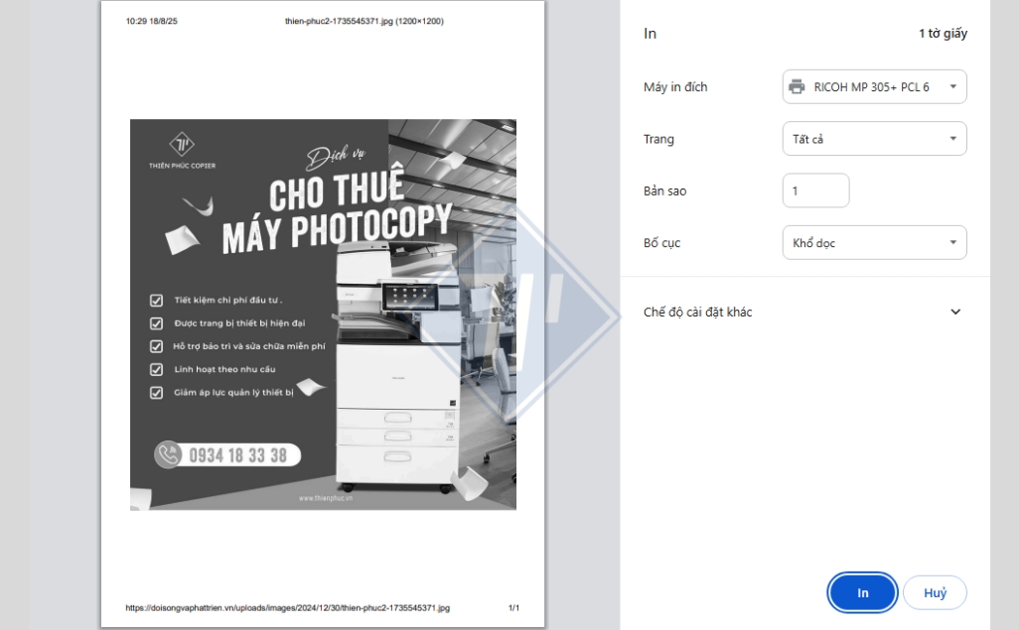Click the printer icon beside RICOH MP 305+

(x=797, y=86)
